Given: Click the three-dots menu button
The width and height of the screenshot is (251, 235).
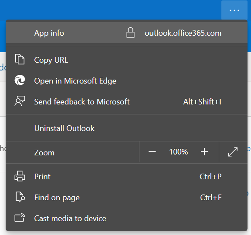Looking at the screenshot, I should click(234, 10).
